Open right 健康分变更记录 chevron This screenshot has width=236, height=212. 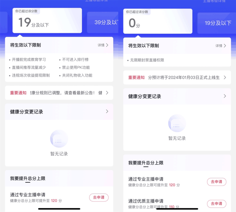(x=225, y=96)
